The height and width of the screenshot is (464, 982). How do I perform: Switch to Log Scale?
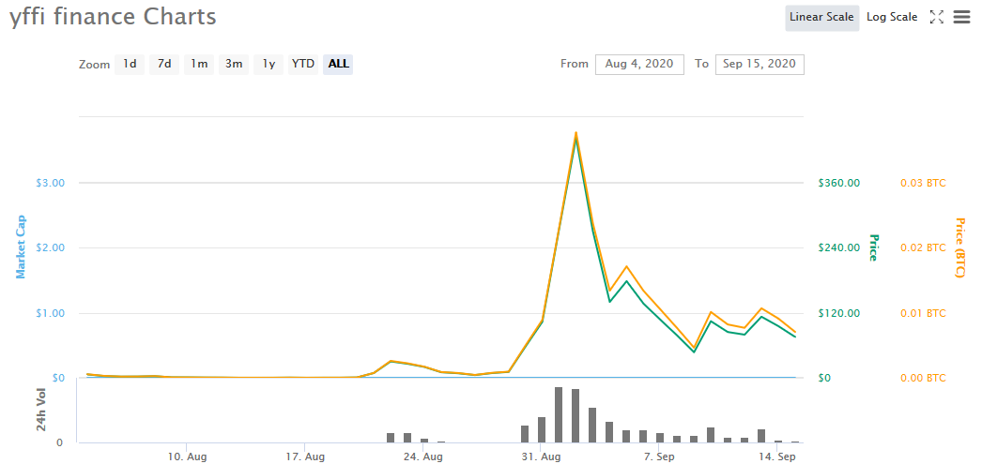click(x=892, y=18)
